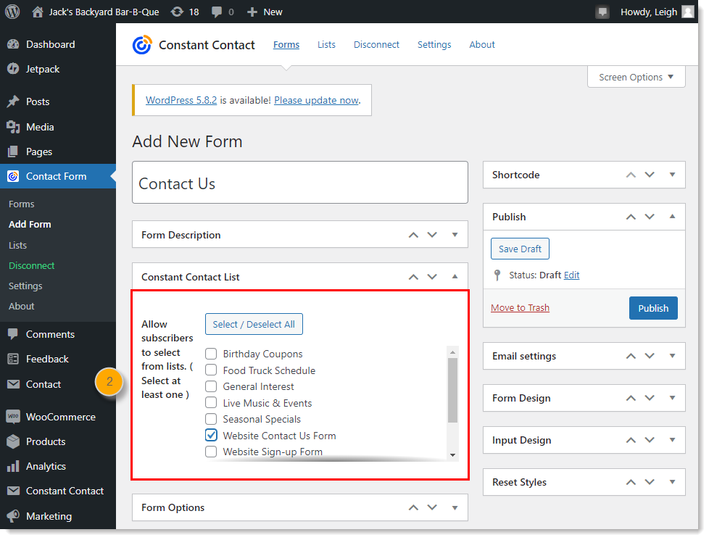Click the Marketing megaphone icon
The image size is (709, 540).
pos(14,516)
